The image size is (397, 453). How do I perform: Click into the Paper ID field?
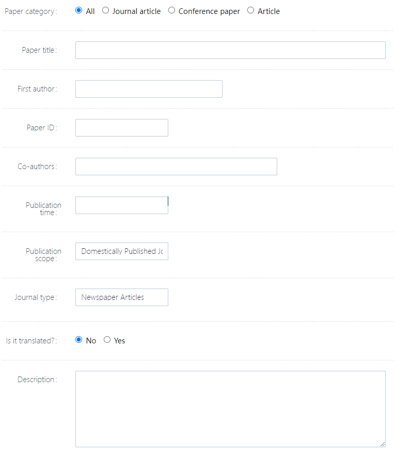pyautogui.click(x=122, y=128)
